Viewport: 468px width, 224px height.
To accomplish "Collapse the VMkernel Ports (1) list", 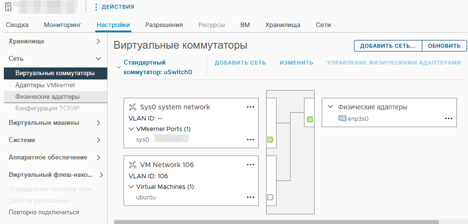I will 131,129.
